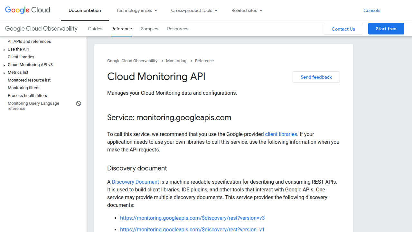Click the Manages your Cloud Monitoring data text
The width and height of the screenshot is (412, 232).
point(172,93)
